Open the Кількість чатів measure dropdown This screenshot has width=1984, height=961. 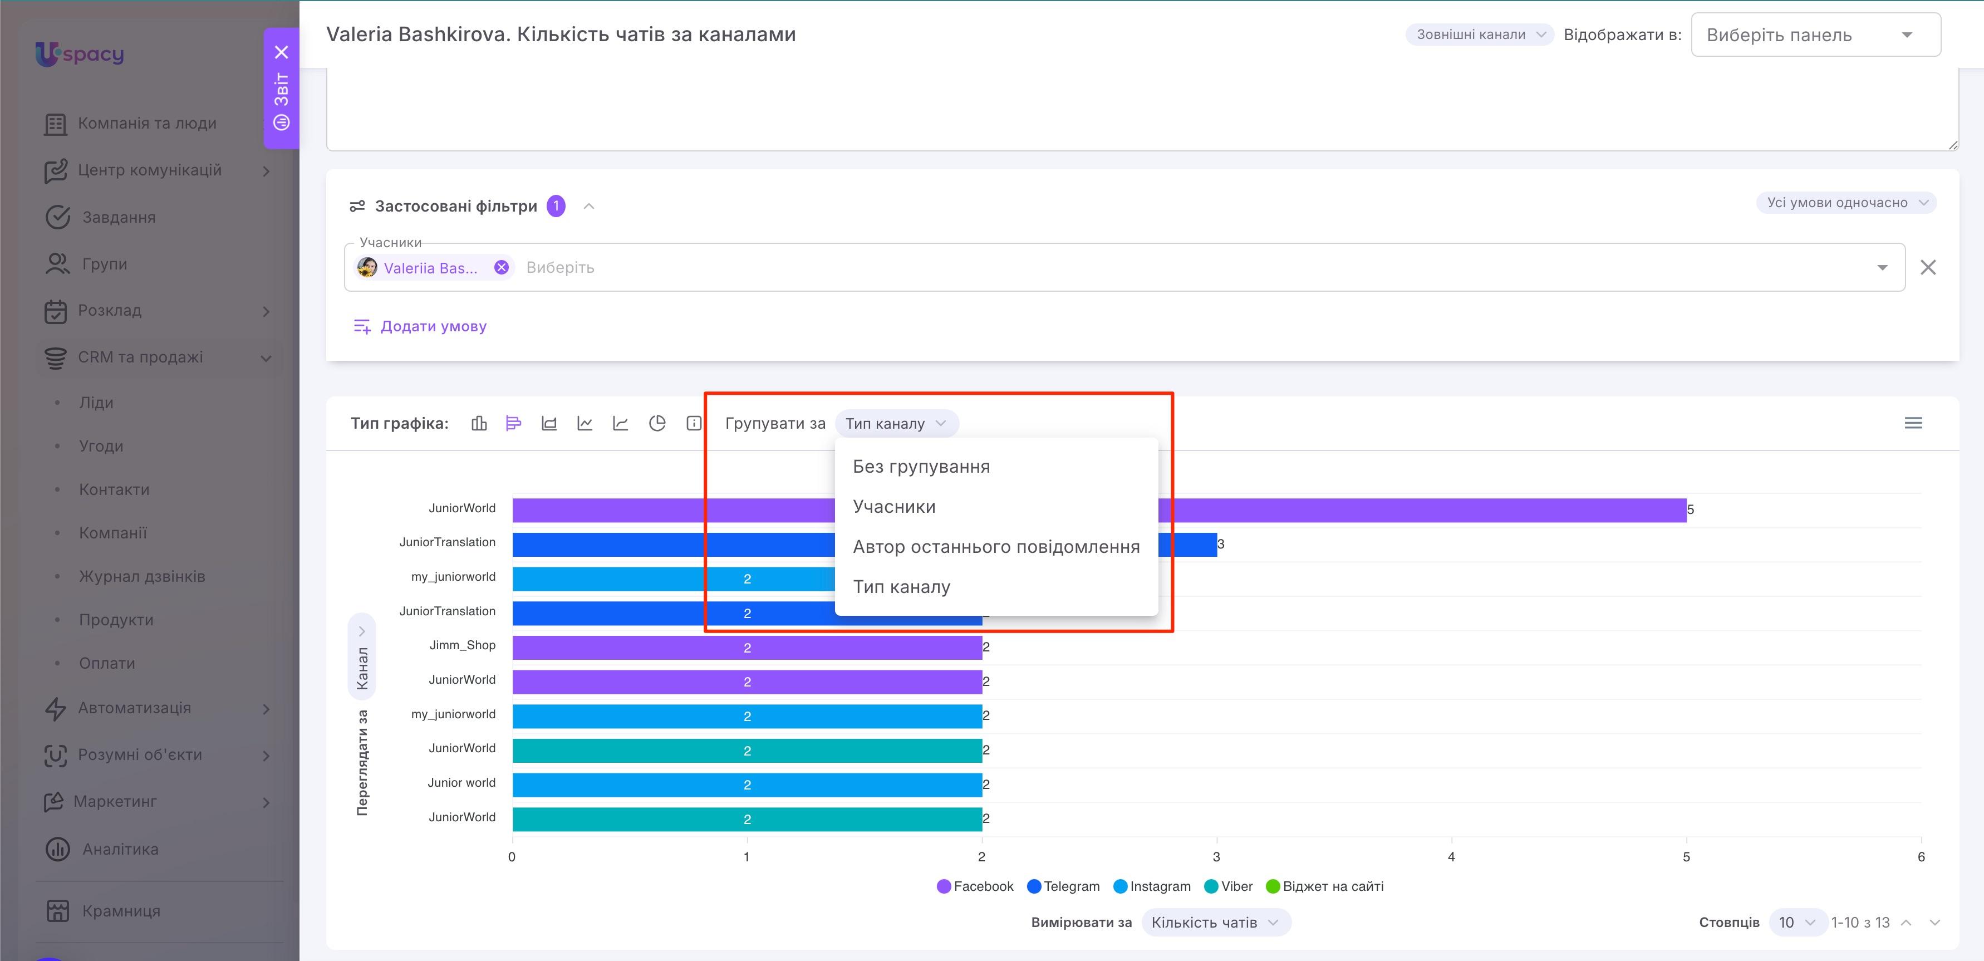(x=1215, y=923)
